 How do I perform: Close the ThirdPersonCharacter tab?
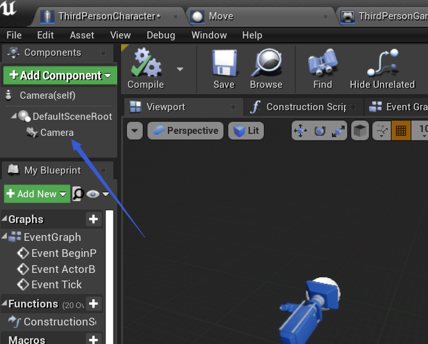pyautogui.click(x=176, y=17)
